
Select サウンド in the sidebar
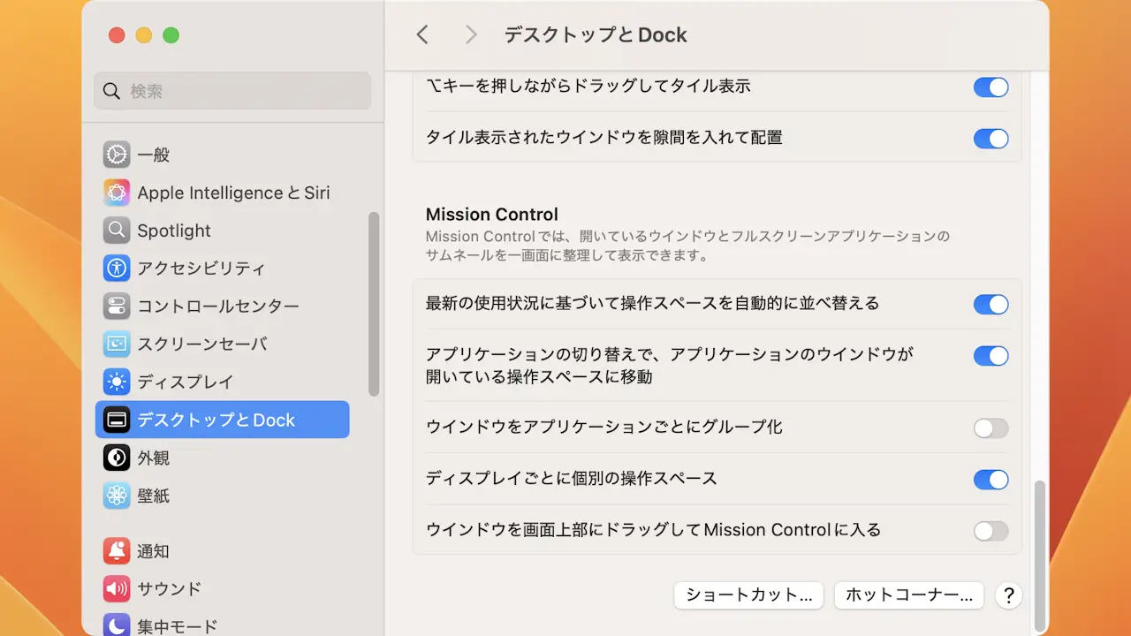pos(169,588)
